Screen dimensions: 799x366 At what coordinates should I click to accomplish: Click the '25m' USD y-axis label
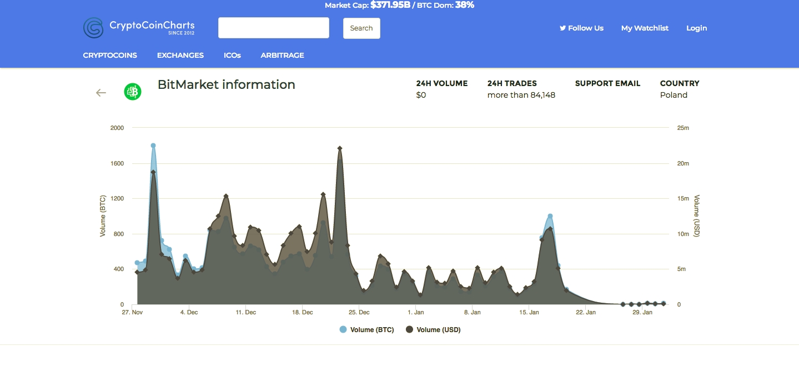coord(683,128)
